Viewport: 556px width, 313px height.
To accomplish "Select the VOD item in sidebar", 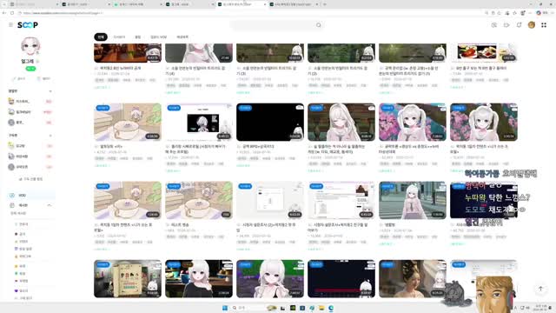I will (x=31, y=195).
